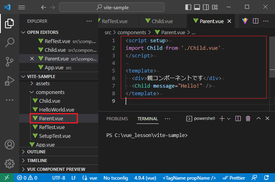Split the terminal pane

[x=238, y=119]
